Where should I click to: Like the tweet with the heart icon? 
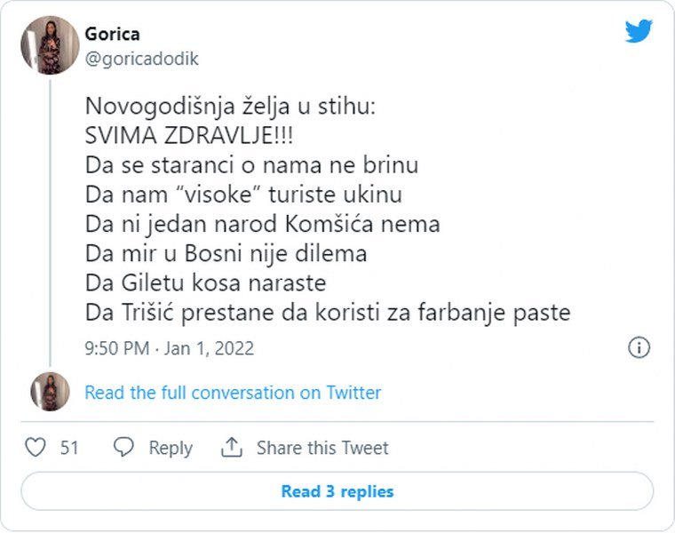pos(35,448)
